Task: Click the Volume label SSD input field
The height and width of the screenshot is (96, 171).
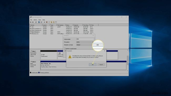Action: pos(85,39)
